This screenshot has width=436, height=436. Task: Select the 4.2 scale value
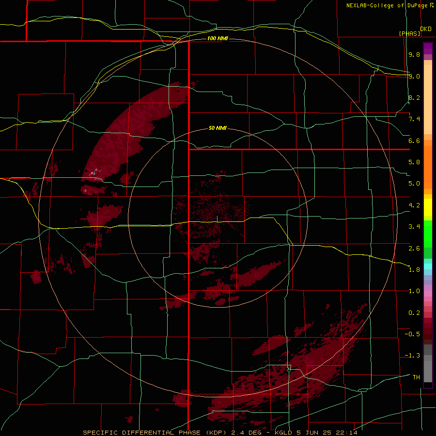click(414, 205)
